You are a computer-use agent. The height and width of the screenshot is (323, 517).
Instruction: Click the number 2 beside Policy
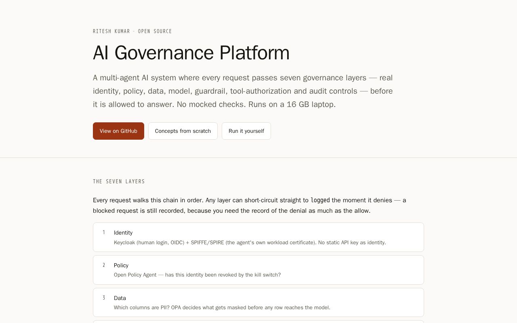coord(104,265)
